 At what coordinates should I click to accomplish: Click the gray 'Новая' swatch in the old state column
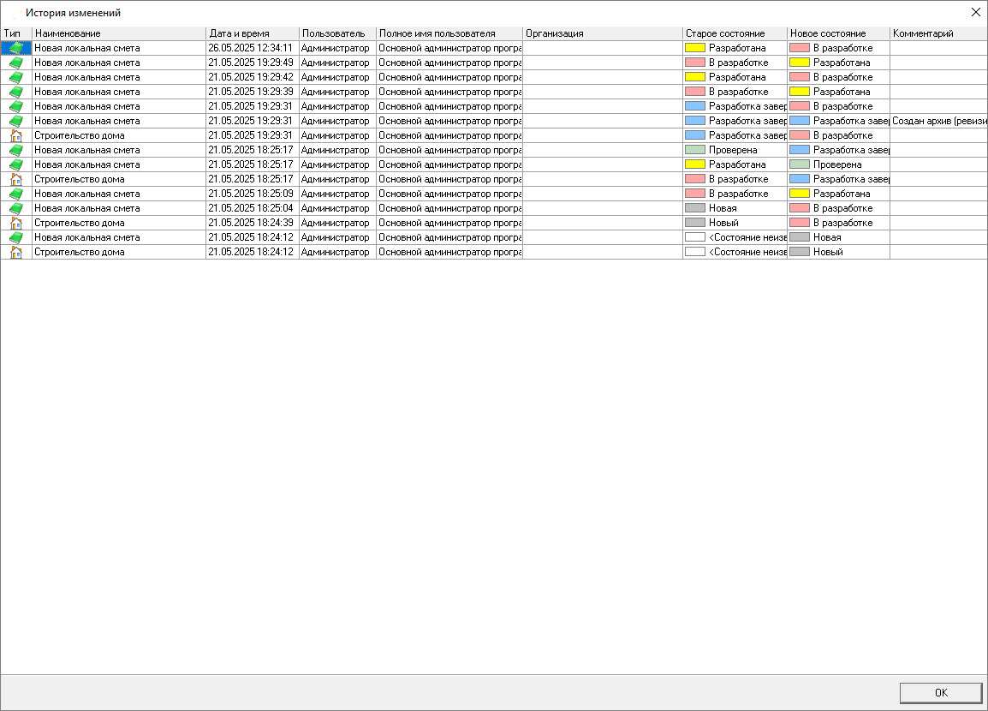click(694, 208)
